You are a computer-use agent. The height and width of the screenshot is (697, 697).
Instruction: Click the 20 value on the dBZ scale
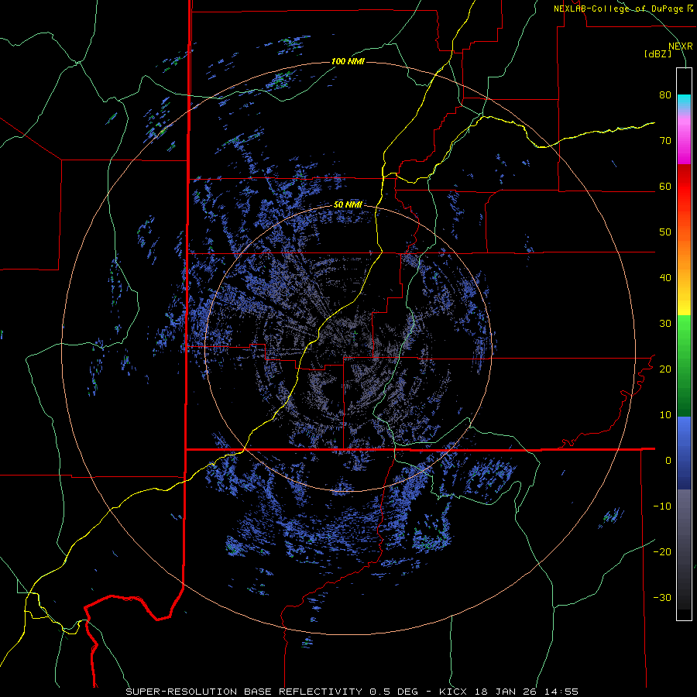pyautogui.click(x=665, y=369)
